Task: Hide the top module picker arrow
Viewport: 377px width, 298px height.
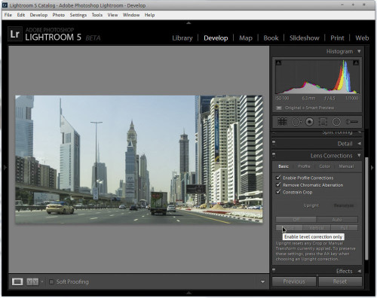Action: tap(188, 23)
